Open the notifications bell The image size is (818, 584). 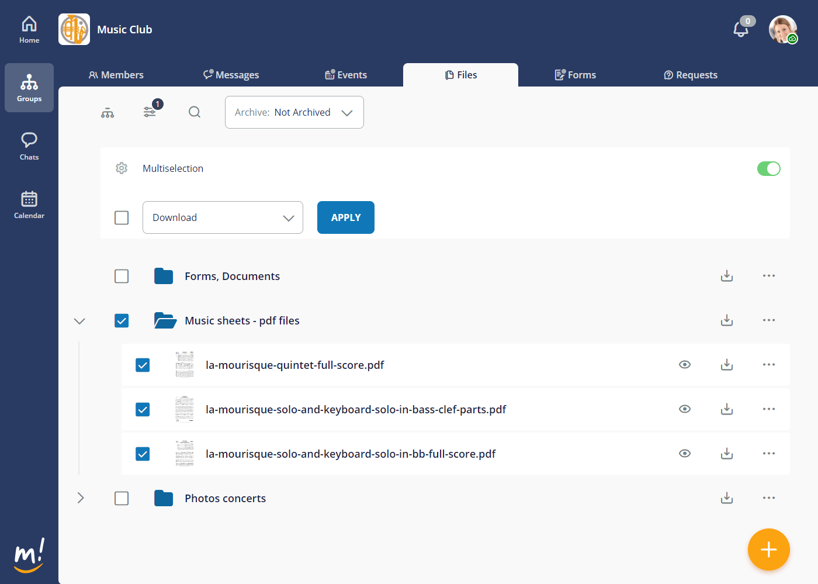coord(741,29)
